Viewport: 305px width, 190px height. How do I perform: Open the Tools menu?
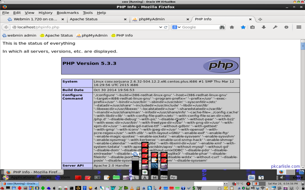pyautogui.click(x=88, y=13)
